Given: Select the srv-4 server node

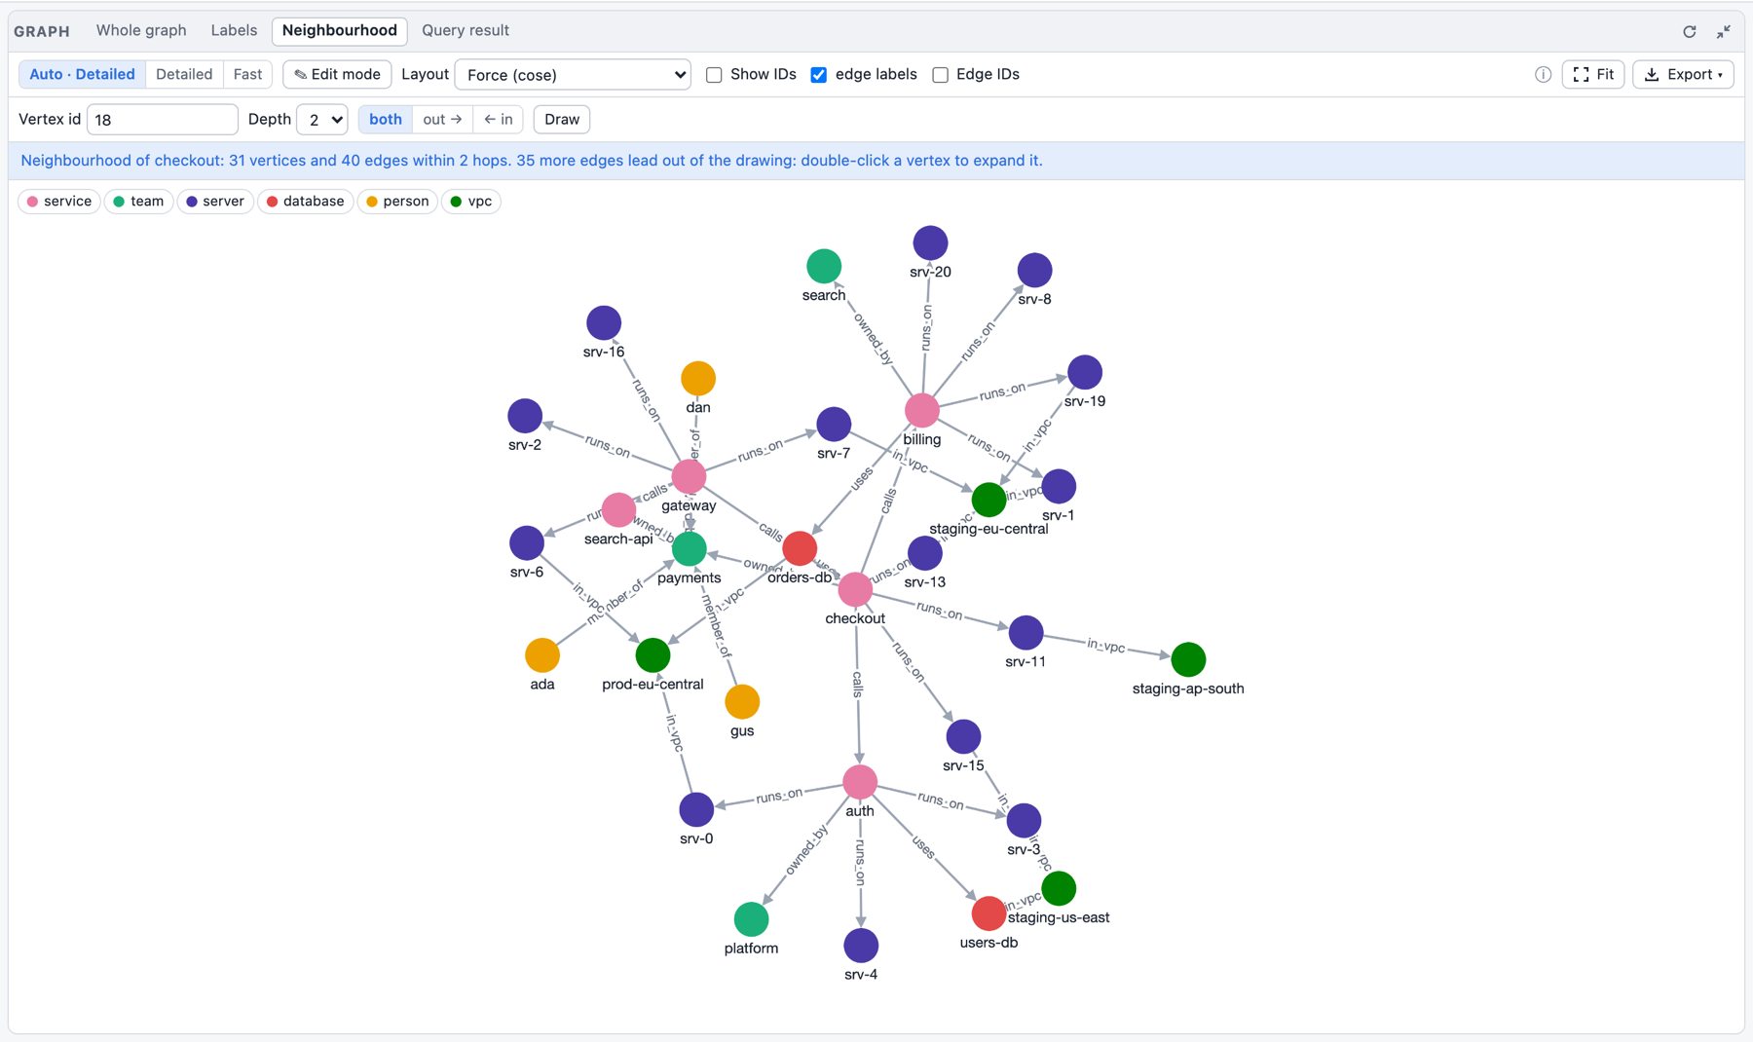Looking at the screenshot, I should pyautogui.click(x=861, y=946).
